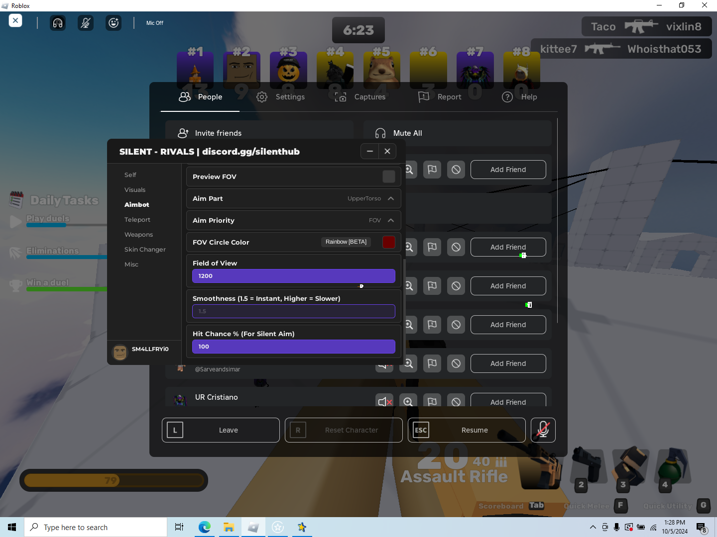
Task: Click Mute All
Action: 458,133
